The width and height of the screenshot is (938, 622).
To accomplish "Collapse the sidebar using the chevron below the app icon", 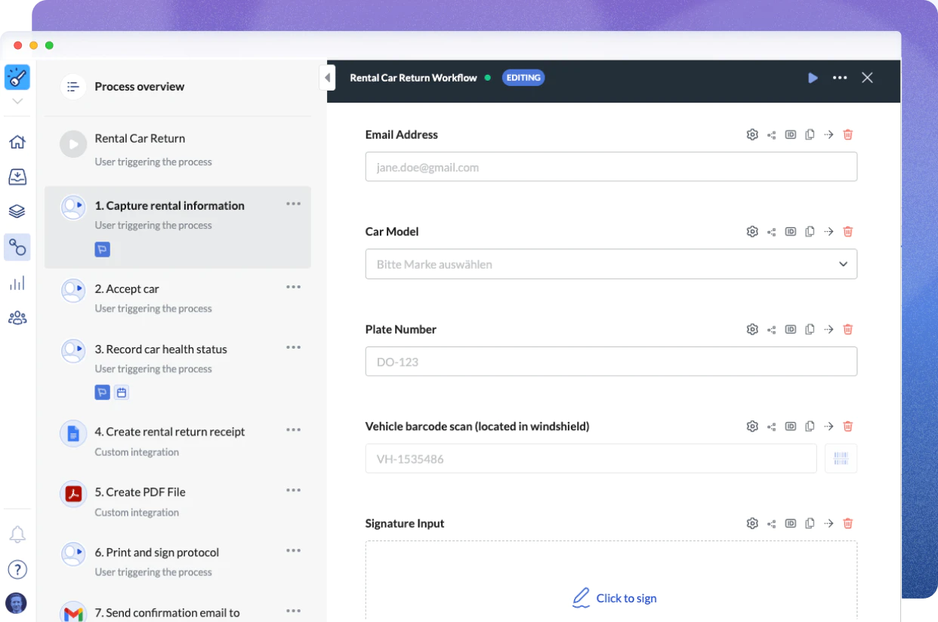I will [17, 100].
